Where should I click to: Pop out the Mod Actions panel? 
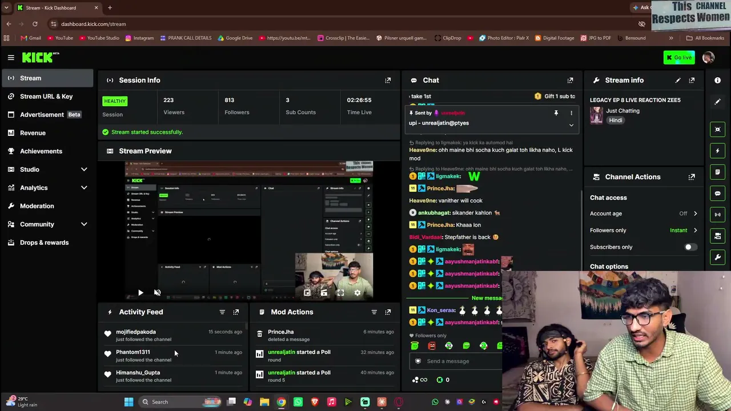(388, 312)
